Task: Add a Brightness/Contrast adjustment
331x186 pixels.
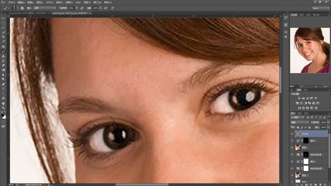Action: [299, 98]
